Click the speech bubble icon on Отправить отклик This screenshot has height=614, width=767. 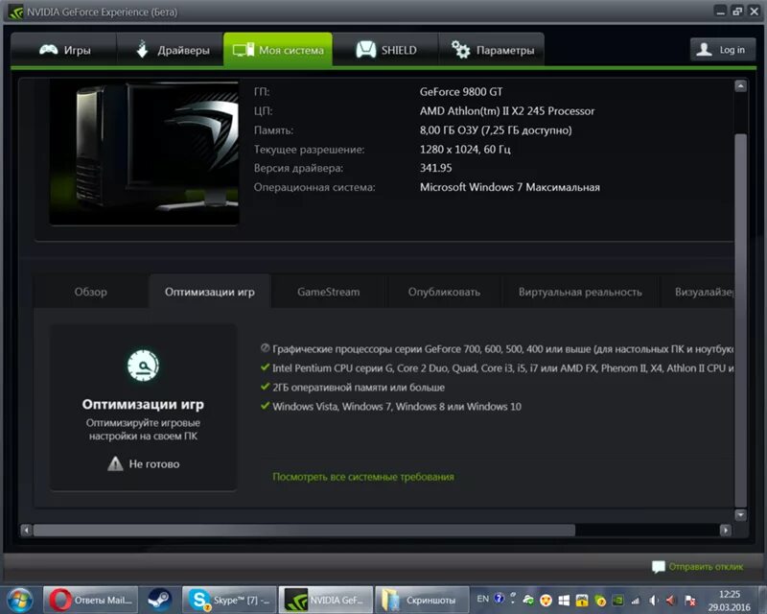(x=658, y=566)
